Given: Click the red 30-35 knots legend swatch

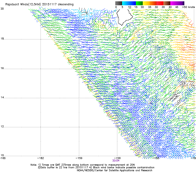Looking at the screenshot, I should [160, 3].
